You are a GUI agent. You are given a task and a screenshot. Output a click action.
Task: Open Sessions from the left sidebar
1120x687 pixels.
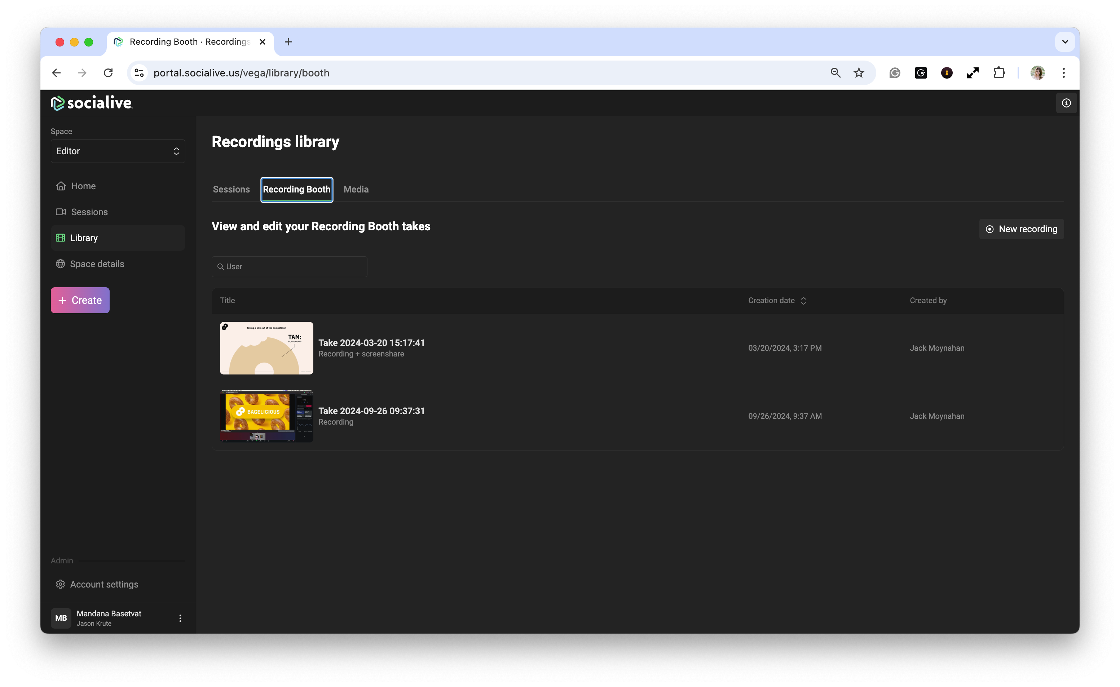coord(89,212)
